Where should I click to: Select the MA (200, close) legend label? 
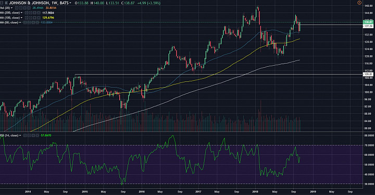tap(10, 13)
